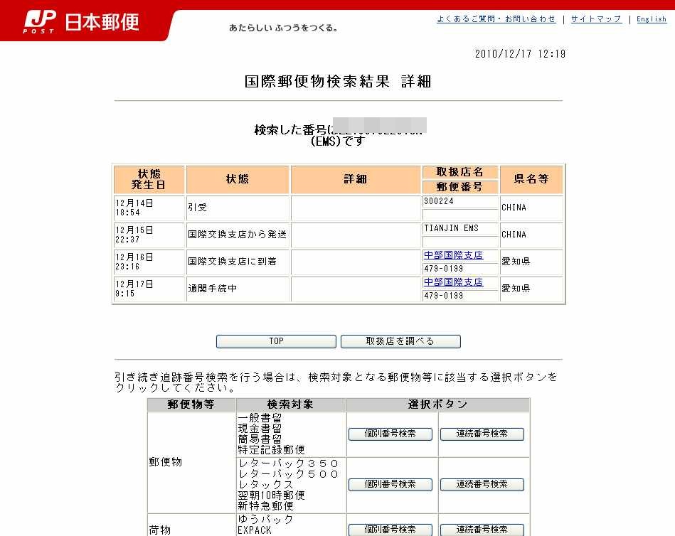Click the 状態発生日 column header
This screenshot has width=675, height=536.
149,179
